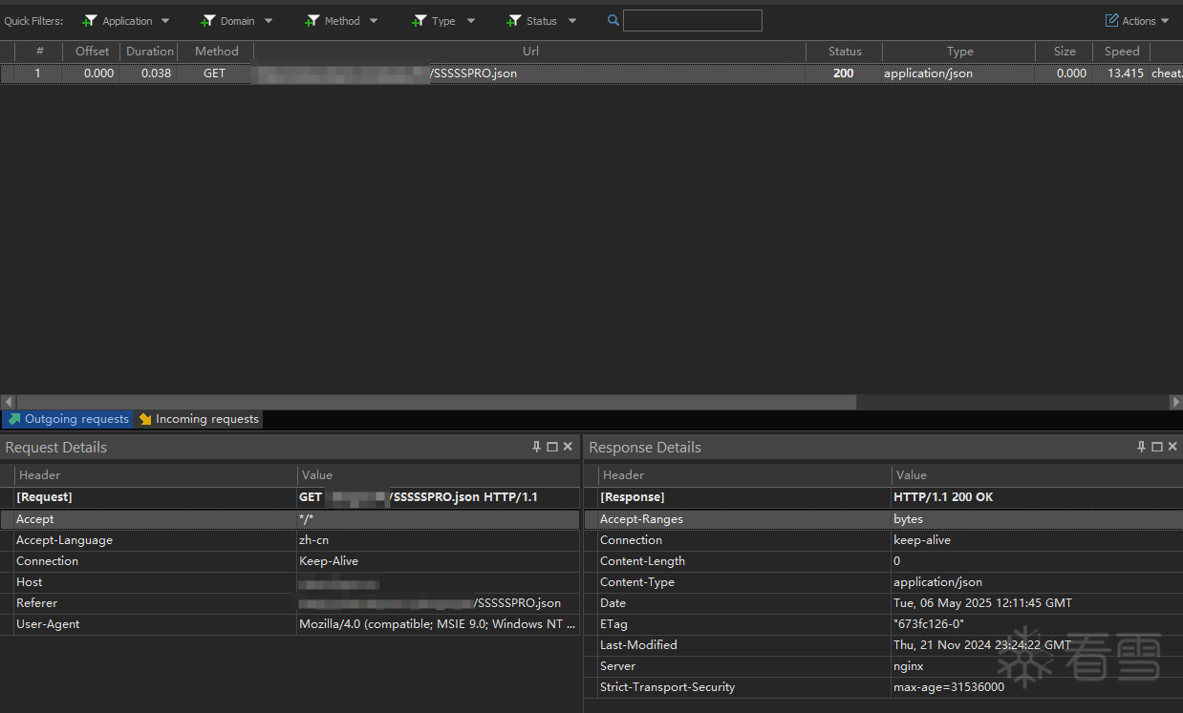Click the funnel icon beside Domain filter
This screenshot has width=1183, height=713.
pyautogui.click(x=207, y=20)
